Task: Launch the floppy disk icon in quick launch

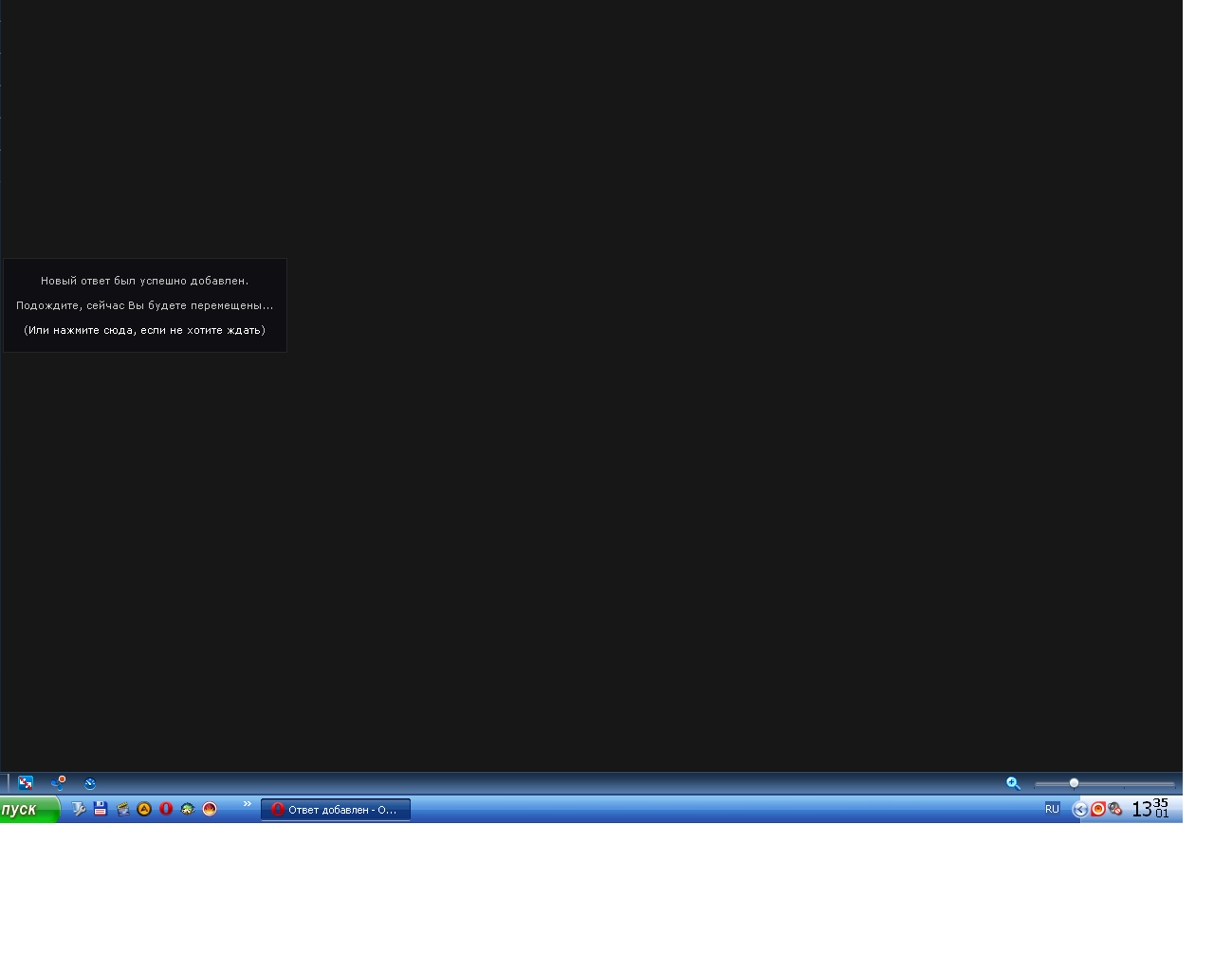Action: click(x=101, y=809)
